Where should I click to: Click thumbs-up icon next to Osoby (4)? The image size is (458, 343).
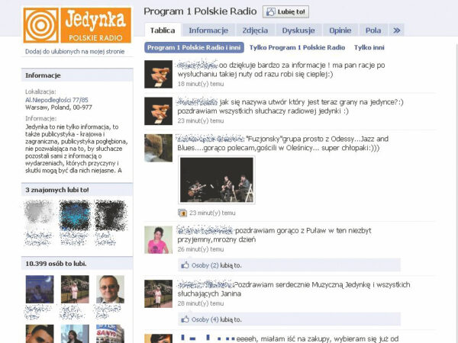185,319
